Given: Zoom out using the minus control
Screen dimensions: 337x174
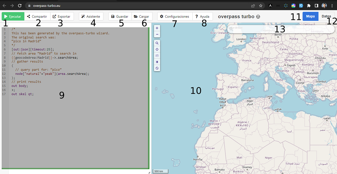Looking at the screenshot, I should [157, 34].
